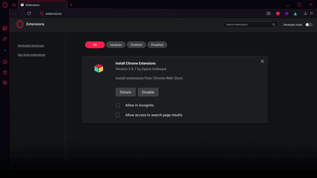
Task: Go back to previous page
Action: [15, 14]
